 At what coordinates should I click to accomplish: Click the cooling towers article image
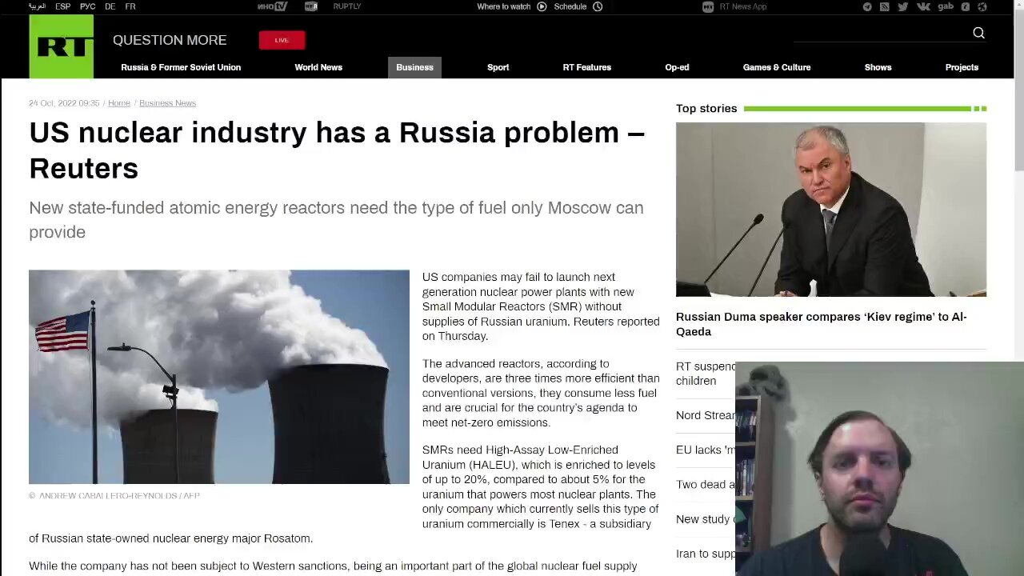pyautogui.click(x=219, y=377)
